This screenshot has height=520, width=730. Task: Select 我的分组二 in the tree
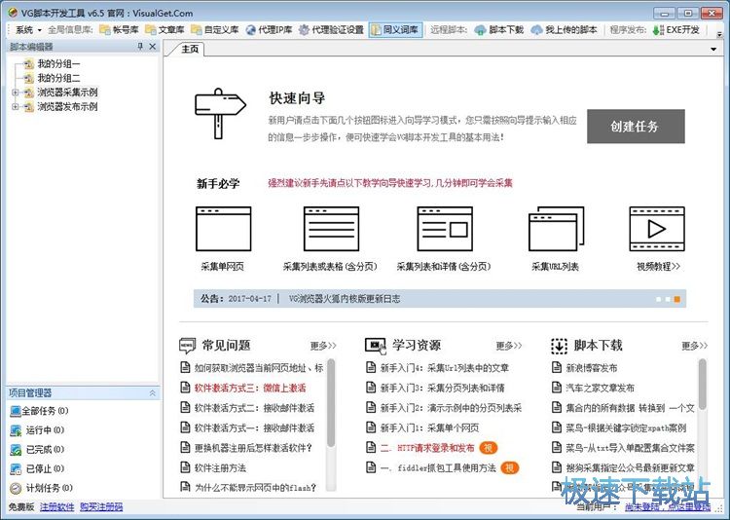tap(58, 78)
